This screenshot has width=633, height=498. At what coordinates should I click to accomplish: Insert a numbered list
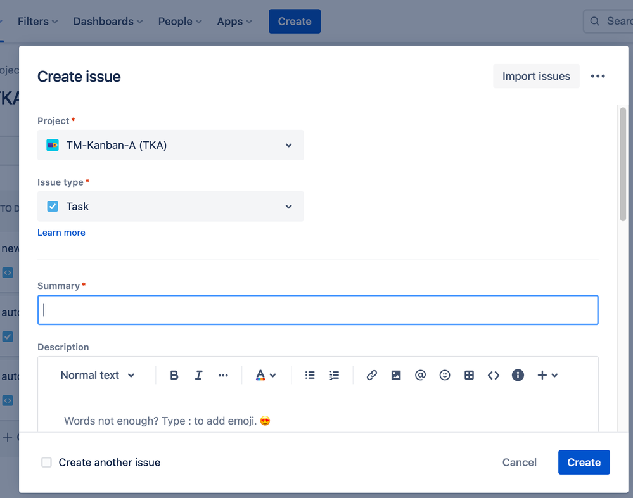pos(335,375)
